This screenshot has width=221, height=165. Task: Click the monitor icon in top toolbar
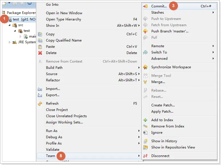point(29,3)
